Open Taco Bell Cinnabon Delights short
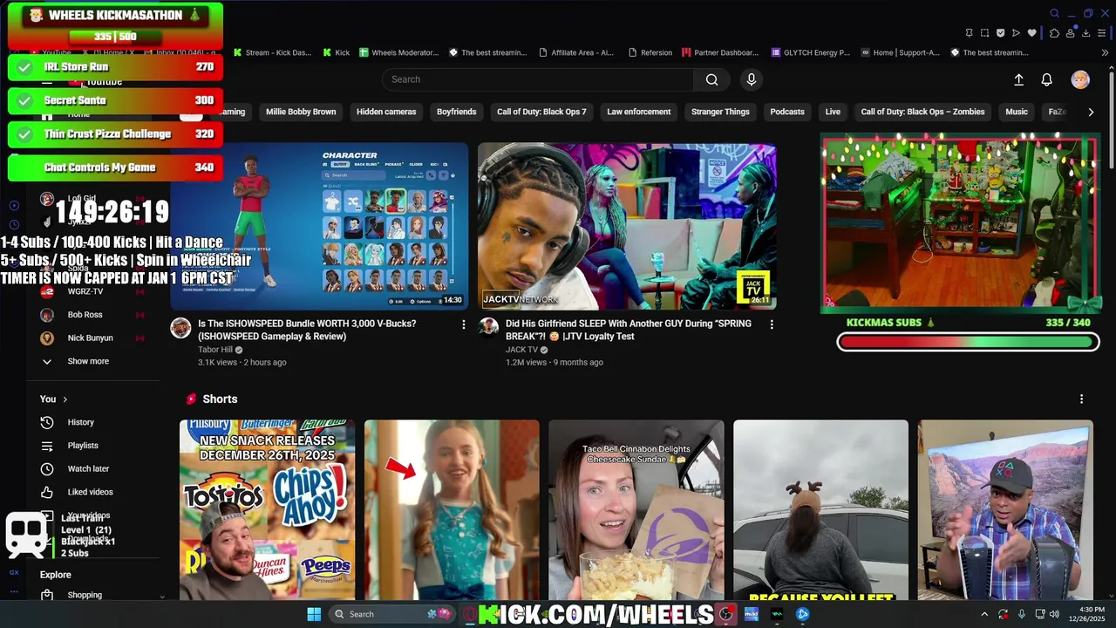The width and height of the screenshot is (1116, 628). tap(636, 509)
